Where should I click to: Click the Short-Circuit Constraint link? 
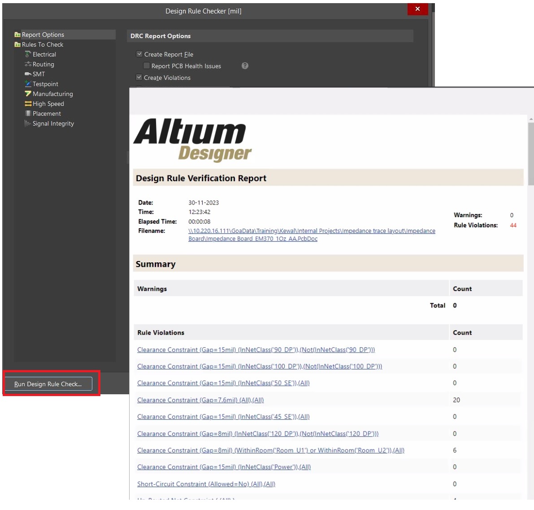point(206,484)
